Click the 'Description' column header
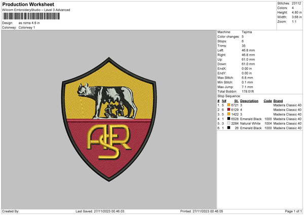The image size is (304, 215). 249,101
